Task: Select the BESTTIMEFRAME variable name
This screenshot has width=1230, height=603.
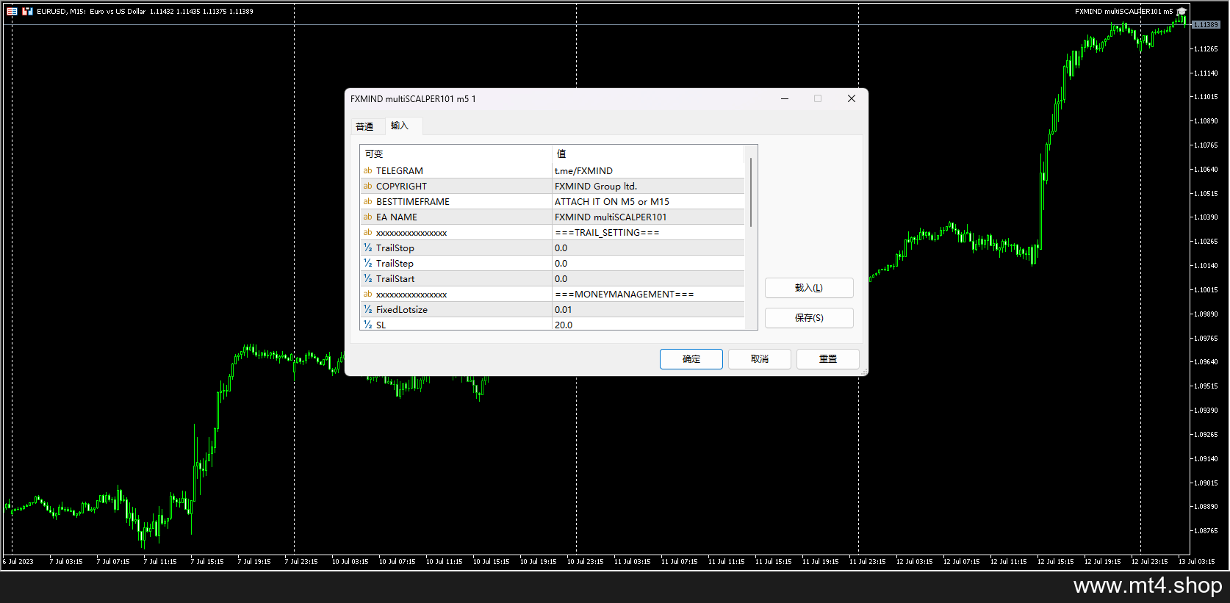Action: (413, 201)
